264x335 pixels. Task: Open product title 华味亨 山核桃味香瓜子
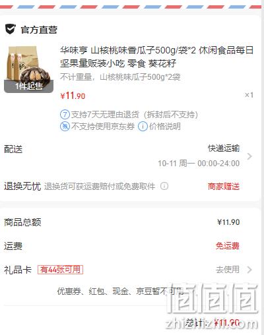pos(156,57)
